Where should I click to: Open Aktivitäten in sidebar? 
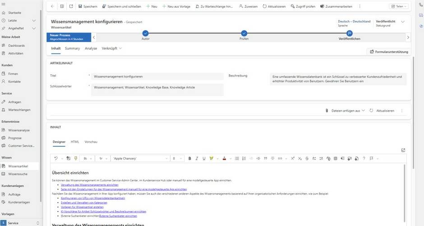coord(15,54)
